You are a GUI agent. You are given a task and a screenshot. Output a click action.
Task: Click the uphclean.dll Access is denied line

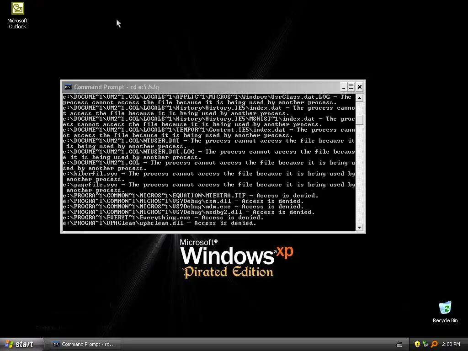[x=160, y=223]
